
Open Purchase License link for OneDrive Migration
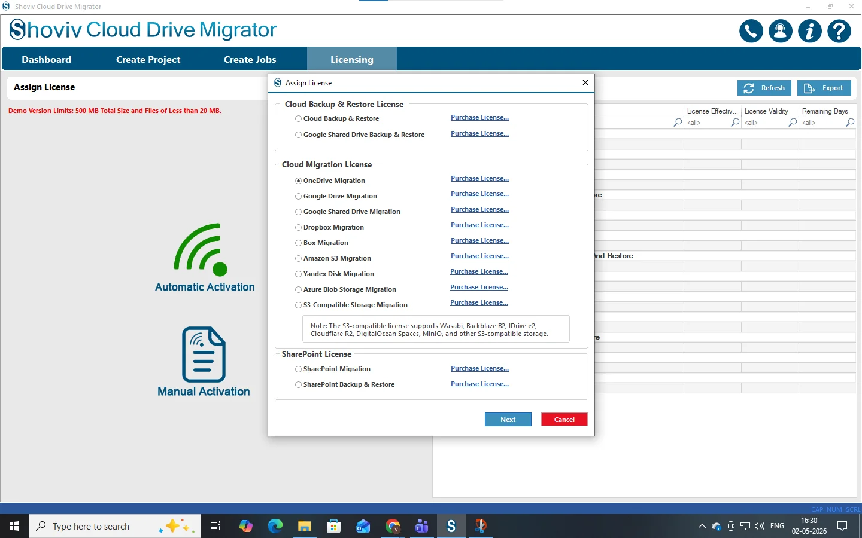[479, 178]
